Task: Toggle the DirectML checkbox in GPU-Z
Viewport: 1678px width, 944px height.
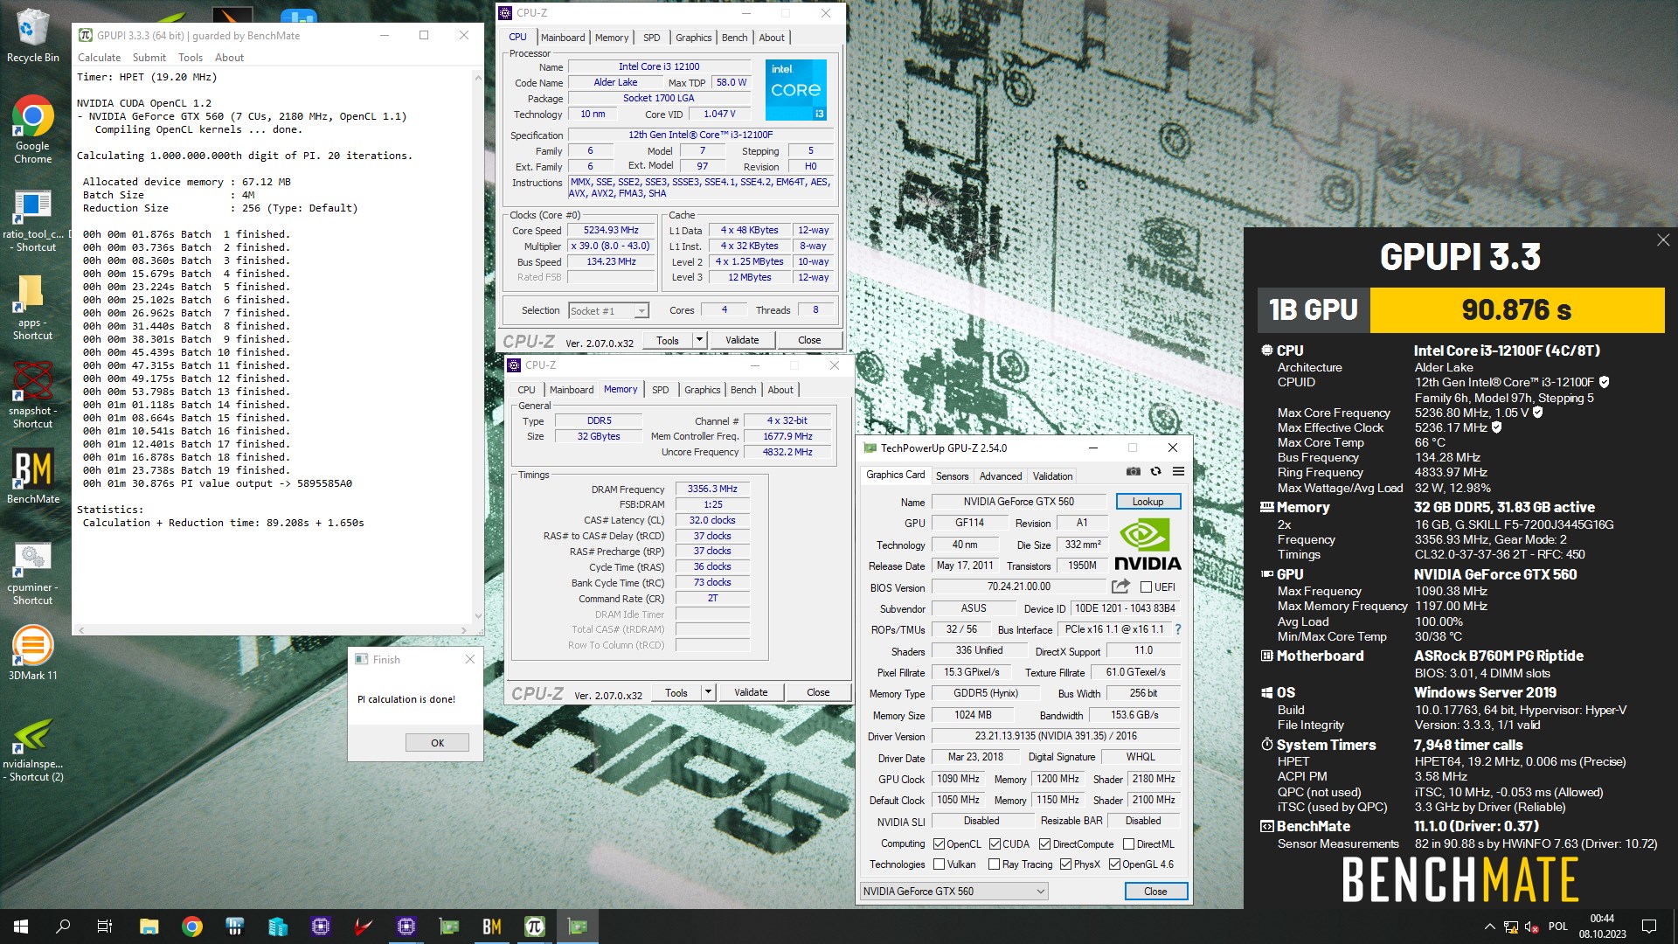Action: (1128, 844)
